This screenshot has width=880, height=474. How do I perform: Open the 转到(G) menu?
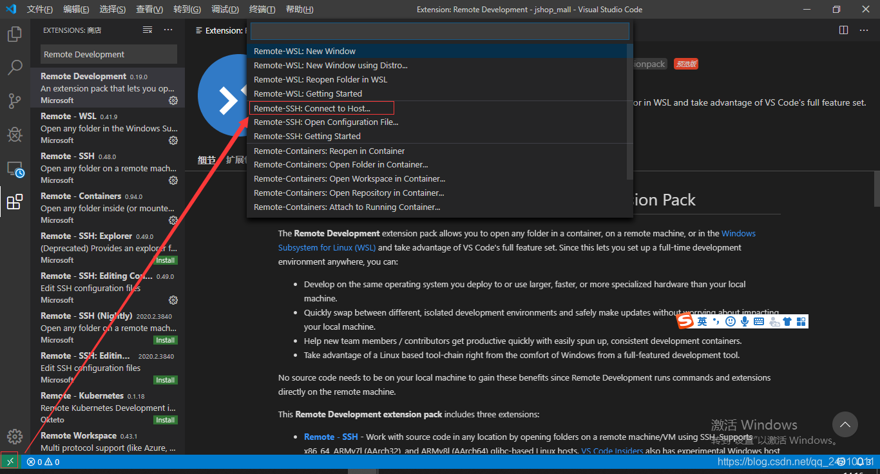[x=187, y=10]
